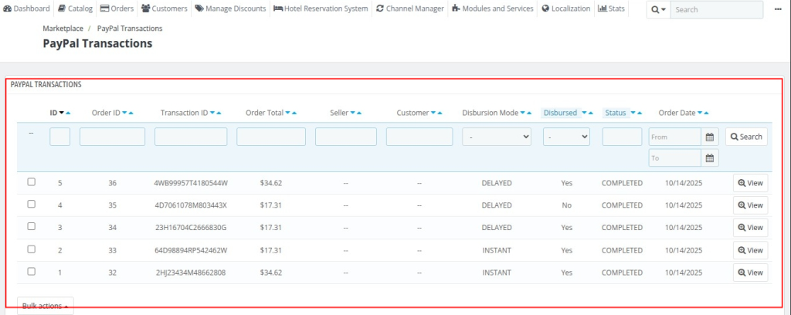791x315 pixels.
Task: Click the PayPal Transactions breadcrumb
Action: (130, 29)
